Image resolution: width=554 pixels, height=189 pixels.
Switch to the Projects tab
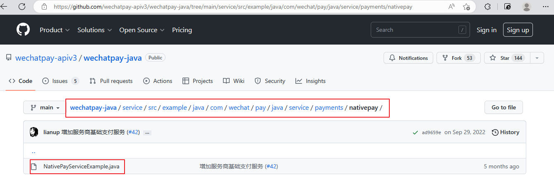[197, 81]
